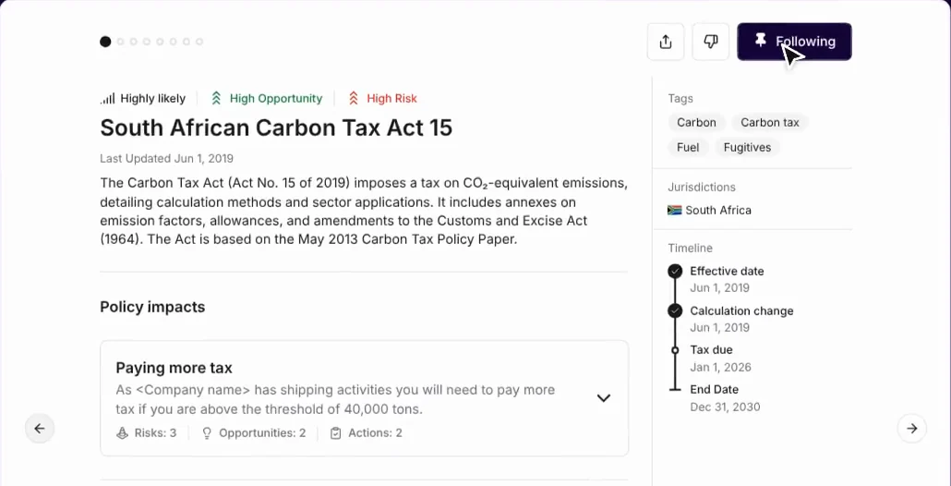The image size is (951, 486).
Task: Click the End Date timeline marker
Action: point(675,390)
